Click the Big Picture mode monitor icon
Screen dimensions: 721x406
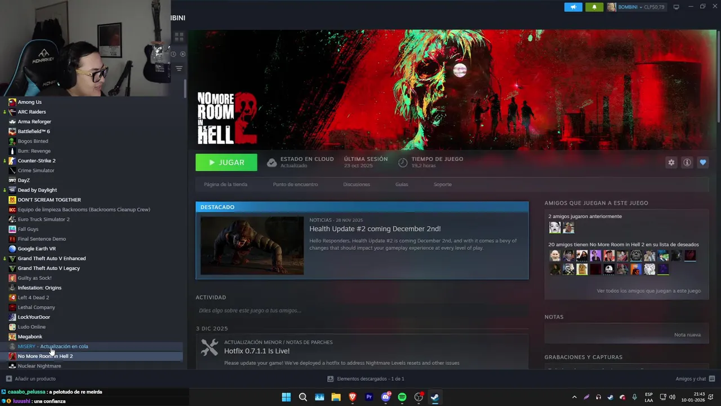[x=676, y=7]
